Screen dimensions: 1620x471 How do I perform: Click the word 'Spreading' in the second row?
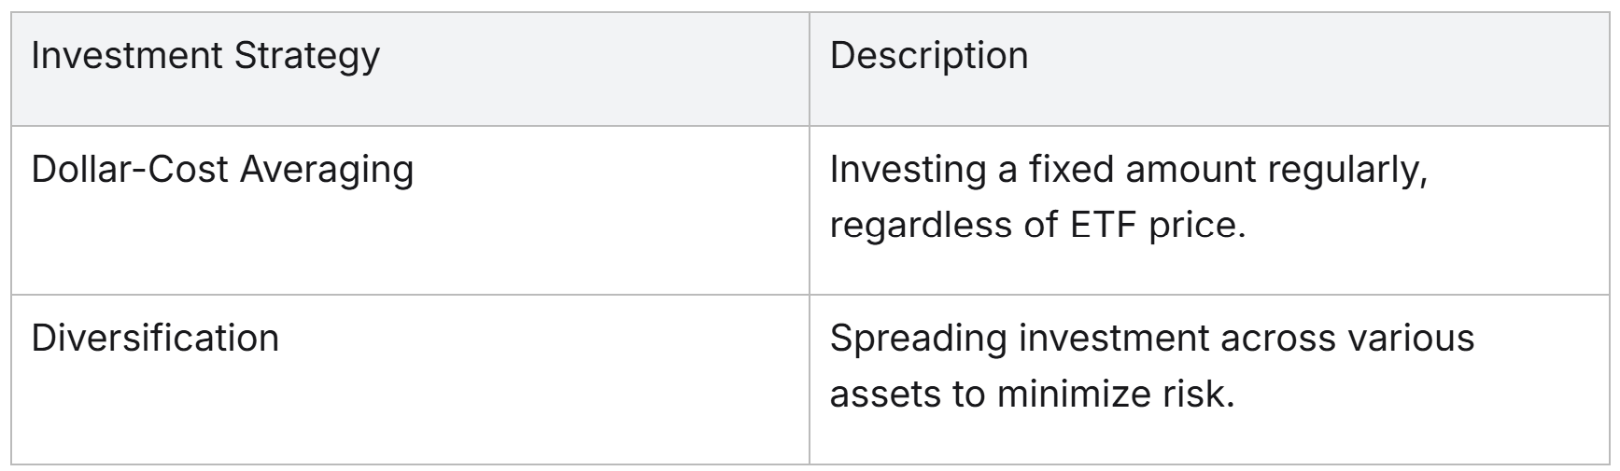[917, 338]
